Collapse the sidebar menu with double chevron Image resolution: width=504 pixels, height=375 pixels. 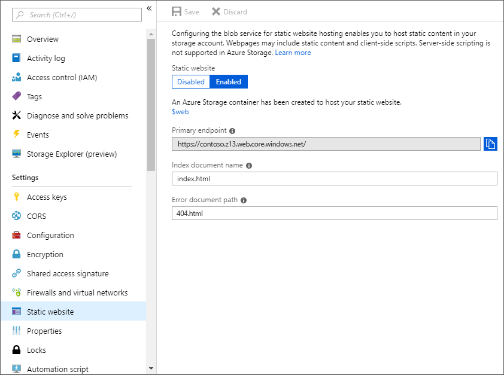pos(149,8)
